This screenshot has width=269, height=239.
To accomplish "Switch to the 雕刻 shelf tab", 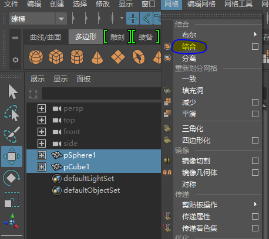I will point(117,37).
